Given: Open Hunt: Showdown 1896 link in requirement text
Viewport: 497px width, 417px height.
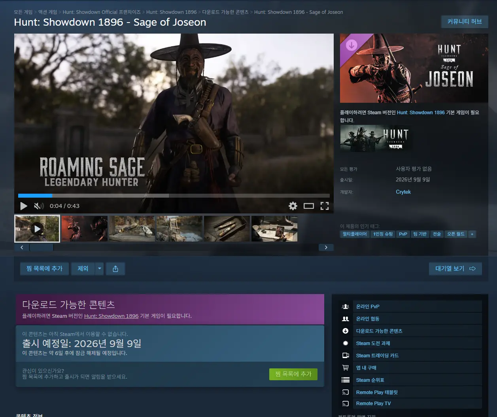Looking at the screenshot, I should (421, 113).
